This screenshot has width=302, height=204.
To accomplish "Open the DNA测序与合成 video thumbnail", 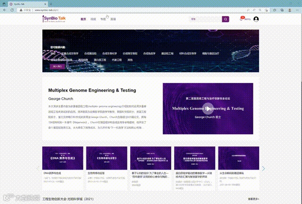I will [63, 158].
